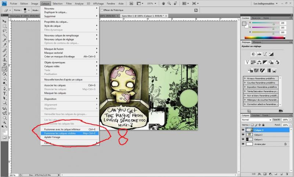Image resolution: width=294 pixels, height=177 pixels.
Task: Toggle lock position in Verrou row
Action: click(x=259, y=125)
